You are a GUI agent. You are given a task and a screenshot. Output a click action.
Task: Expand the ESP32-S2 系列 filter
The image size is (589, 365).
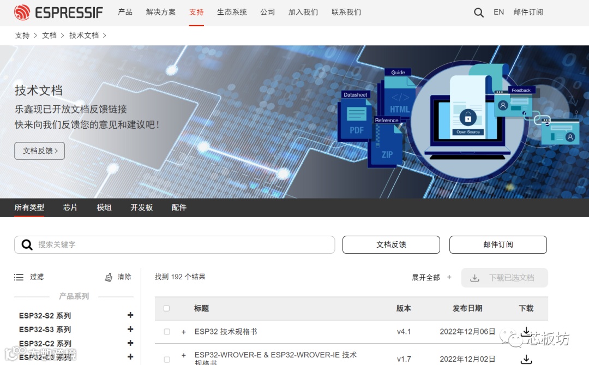coord(130,315)
